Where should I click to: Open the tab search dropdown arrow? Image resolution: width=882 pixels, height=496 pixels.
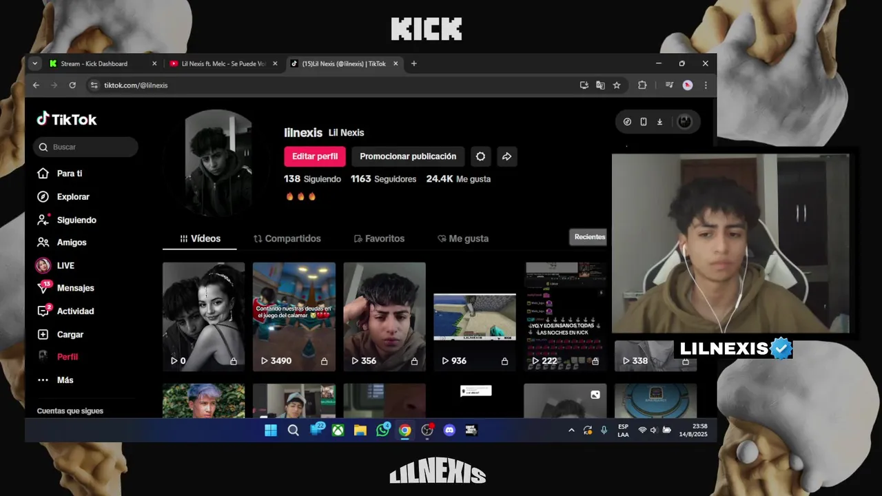34,63
